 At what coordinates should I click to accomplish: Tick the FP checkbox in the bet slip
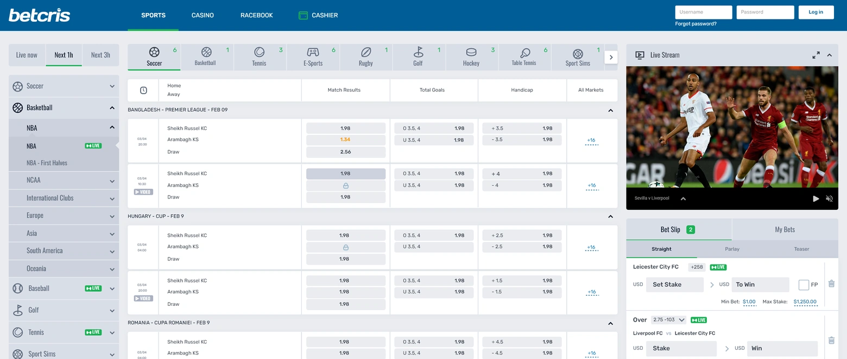(x=804, y=285)
